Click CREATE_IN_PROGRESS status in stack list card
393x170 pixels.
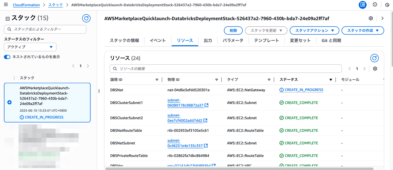44,117
